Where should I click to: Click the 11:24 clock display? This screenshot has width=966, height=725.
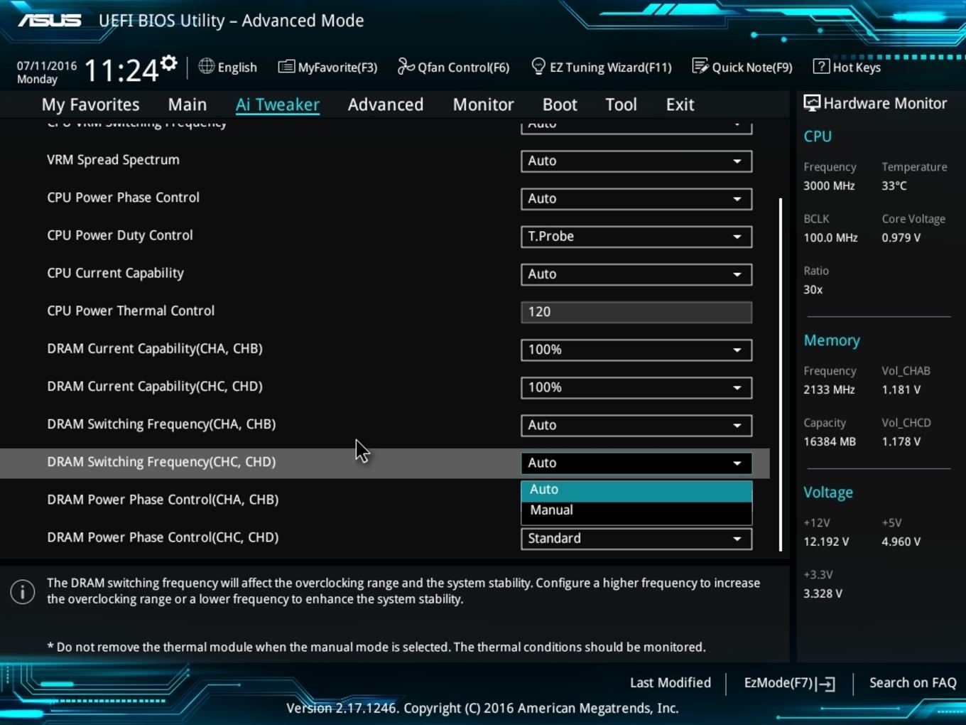point(121,70)
